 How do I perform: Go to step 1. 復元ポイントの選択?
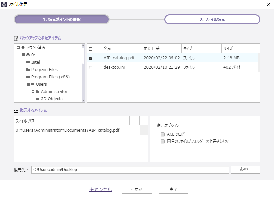pyautogui.click(x=62, y=20)
